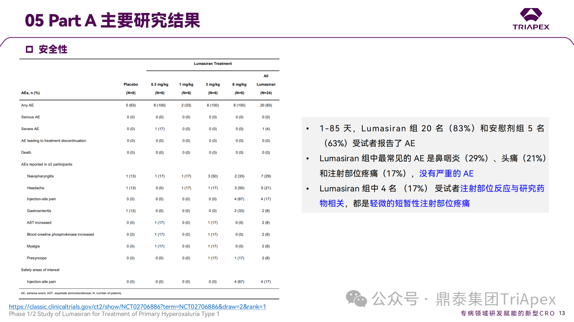Select the table footnote about AE abbreviations
Viewport: 574px width, 322px height.
71,293
